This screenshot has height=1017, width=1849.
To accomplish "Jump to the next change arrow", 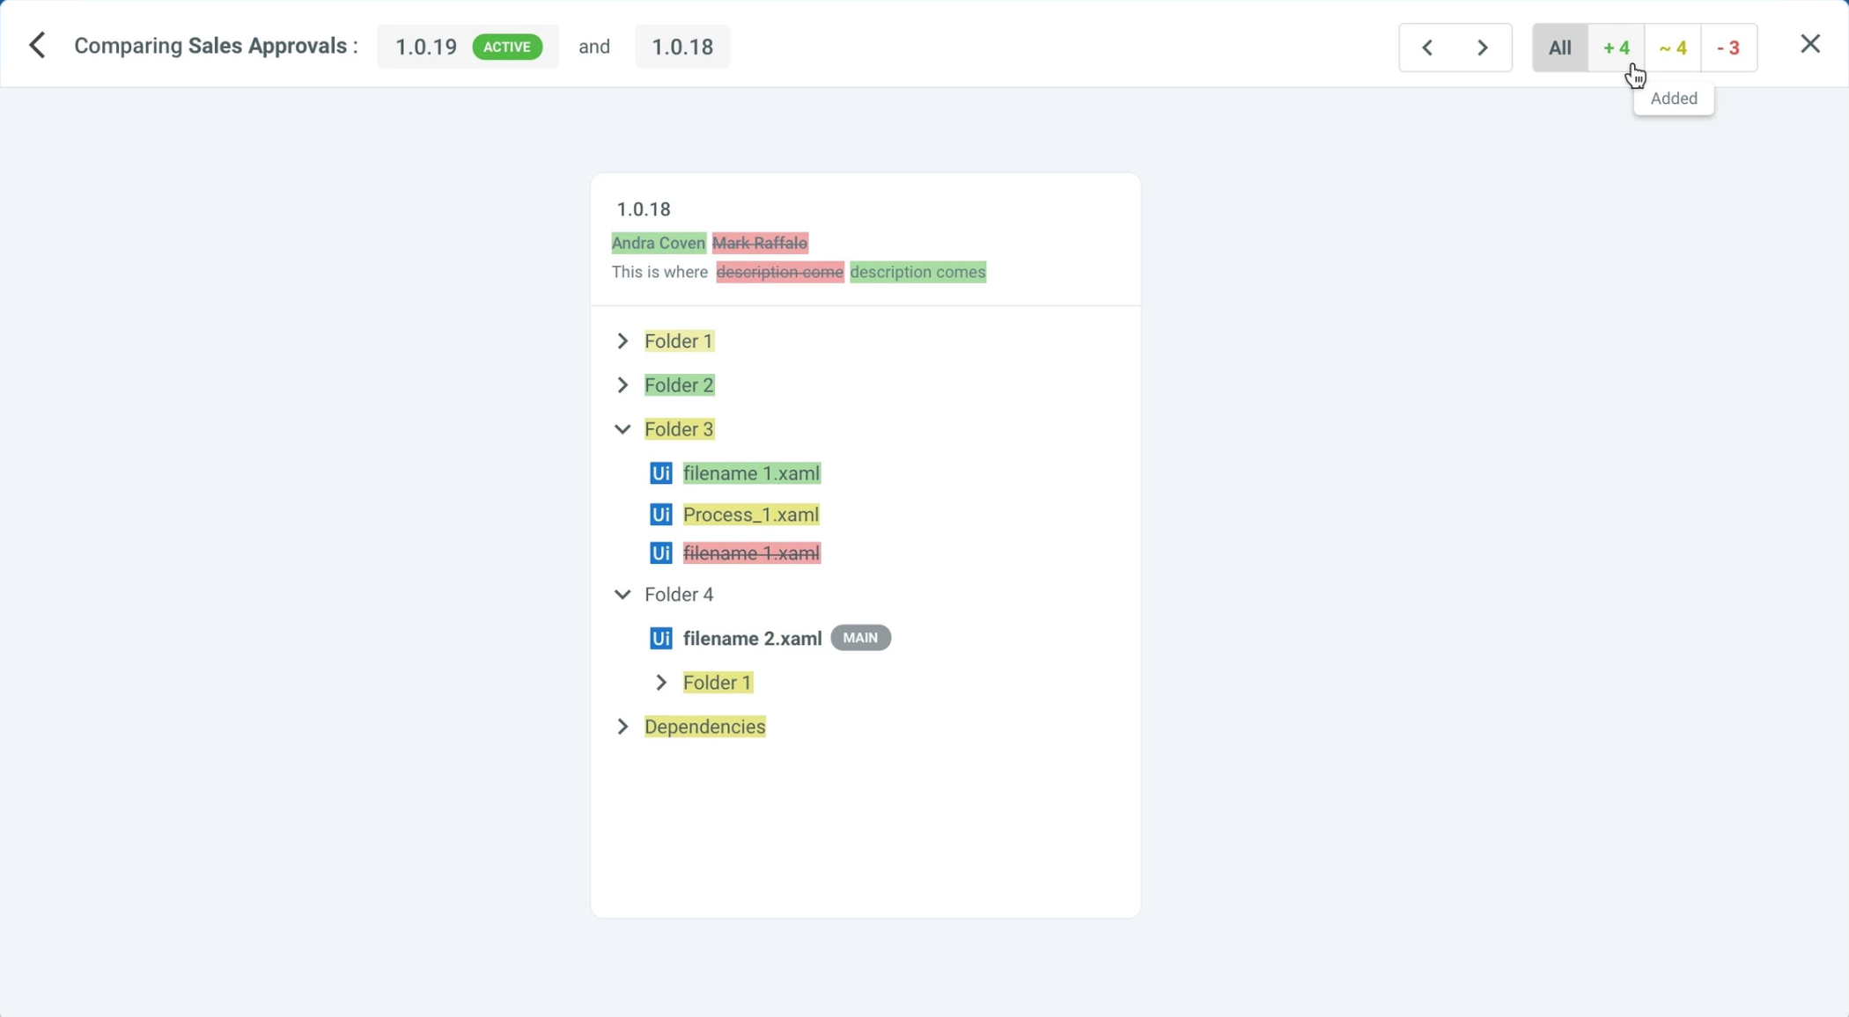I will [x=1483, y=48].
